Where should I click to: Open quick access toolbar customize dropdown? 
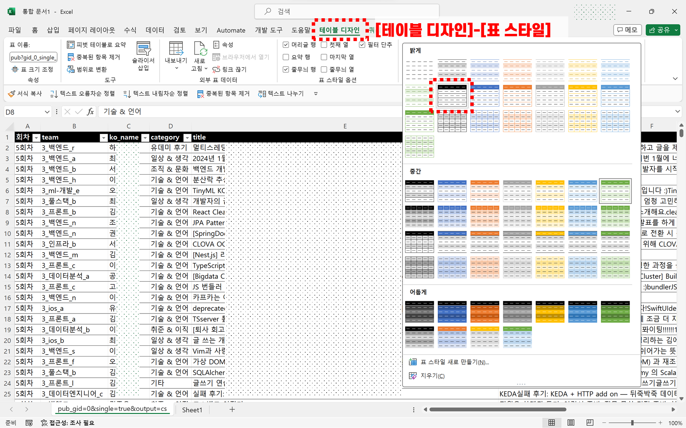click(x=316, y=94)
